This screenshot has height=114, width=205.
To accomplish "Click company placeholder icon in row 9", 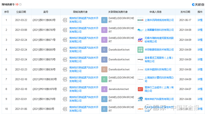I will tap(65, 99).
